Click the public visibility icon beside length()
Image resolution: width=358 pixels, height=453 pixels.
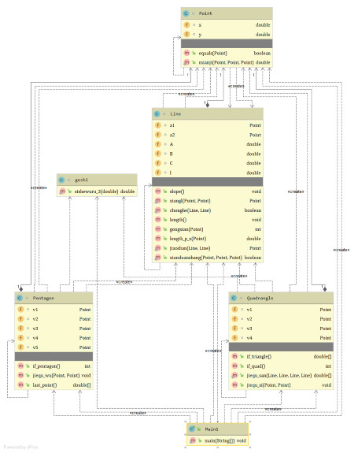[164, 220]
